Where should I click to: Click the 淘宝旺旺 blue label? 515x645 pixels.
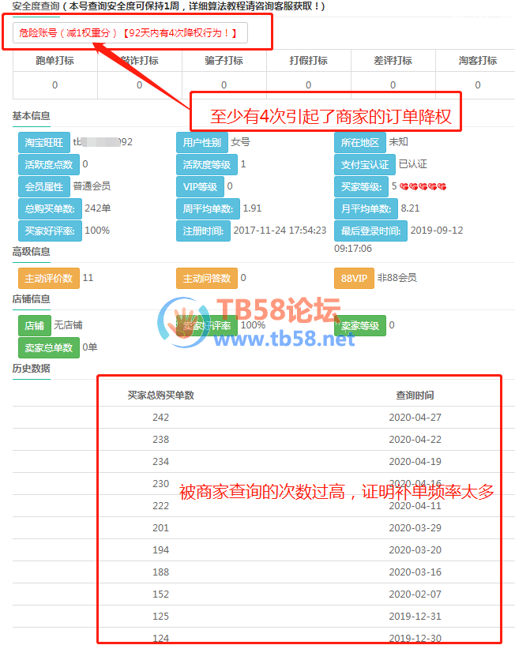[x=43, y=143]
